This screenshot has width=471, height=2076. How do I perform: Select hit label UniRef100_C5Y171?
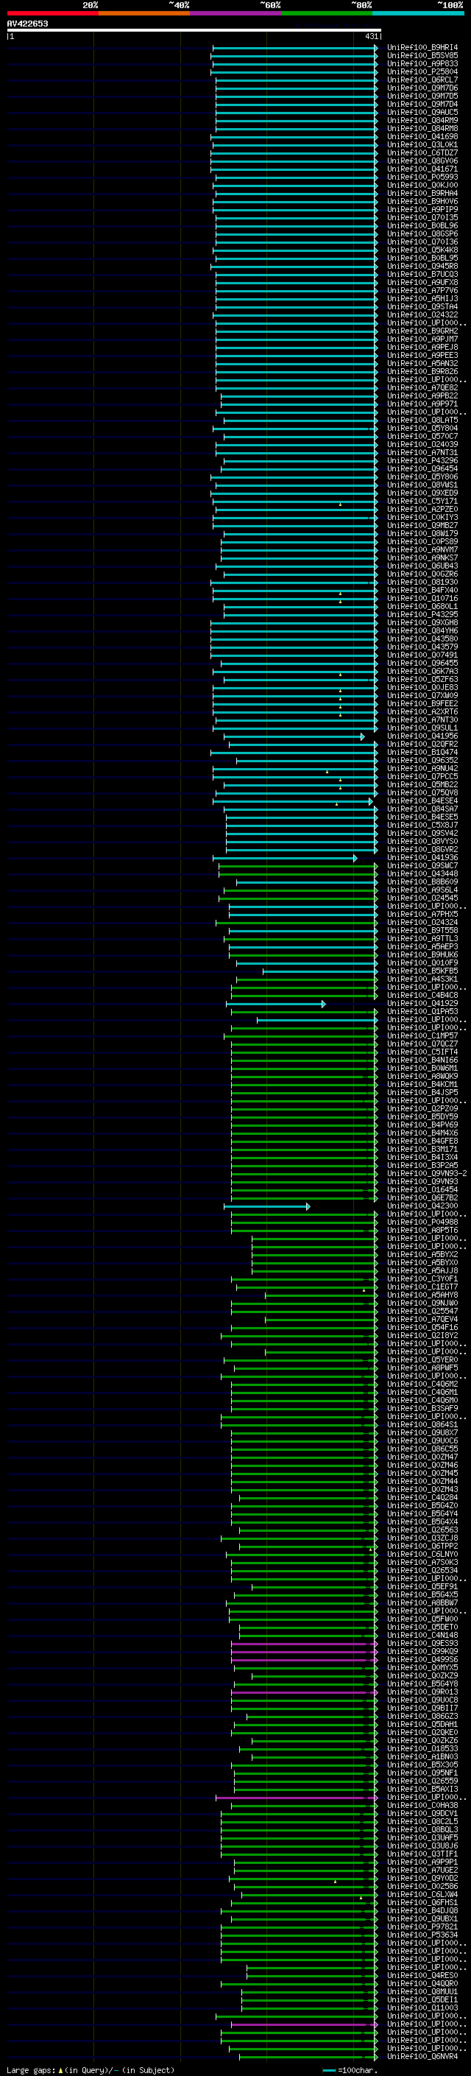(x=422, y=502)
